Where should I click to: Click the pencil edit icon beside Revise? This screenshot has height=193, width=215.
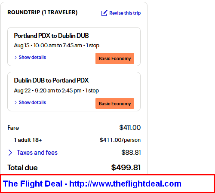tap(104, 13)
